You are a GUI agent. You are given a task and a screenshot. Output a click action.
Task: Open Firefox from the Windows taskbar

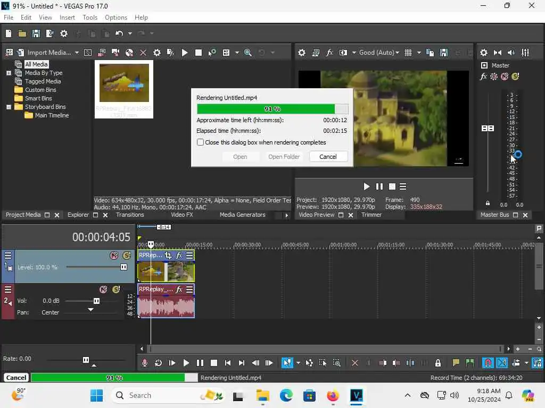[333, 395]
